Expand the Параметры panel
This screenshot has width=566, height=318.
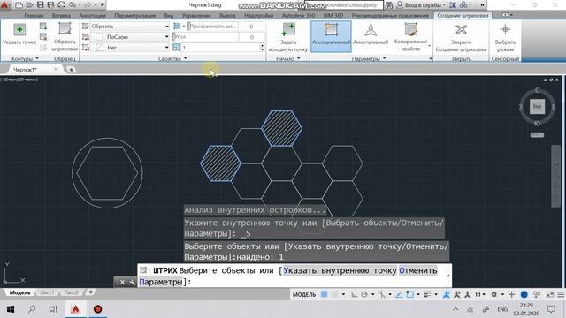click(x=369, y=58)
